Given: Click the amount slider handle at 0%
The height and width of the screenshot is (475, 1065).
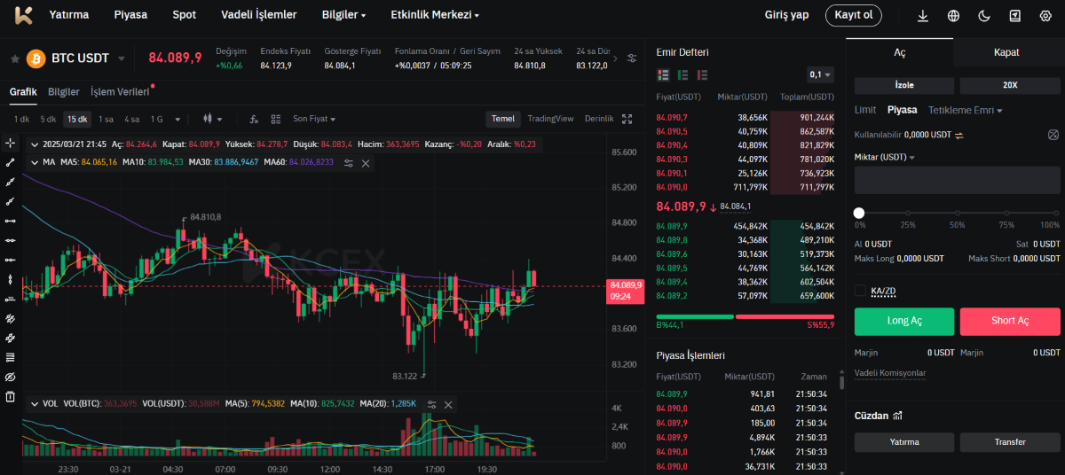Looking at the screenshot, I should pos(859,213).
